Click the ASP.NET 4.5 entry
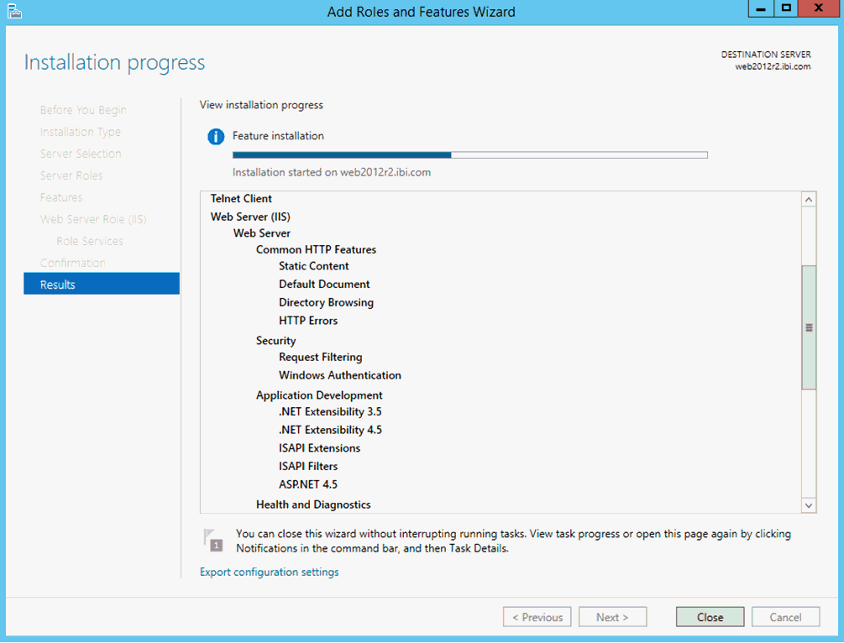844x643 pixels. click(x=308, y=485)
